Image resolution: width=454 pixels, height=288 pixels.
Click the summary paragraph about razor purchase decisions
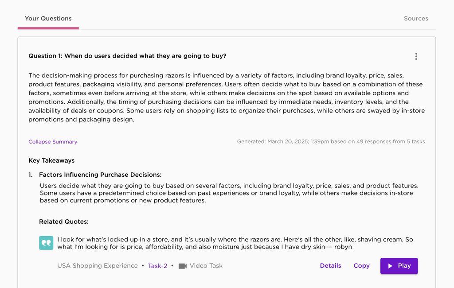[x=227, y=97]
